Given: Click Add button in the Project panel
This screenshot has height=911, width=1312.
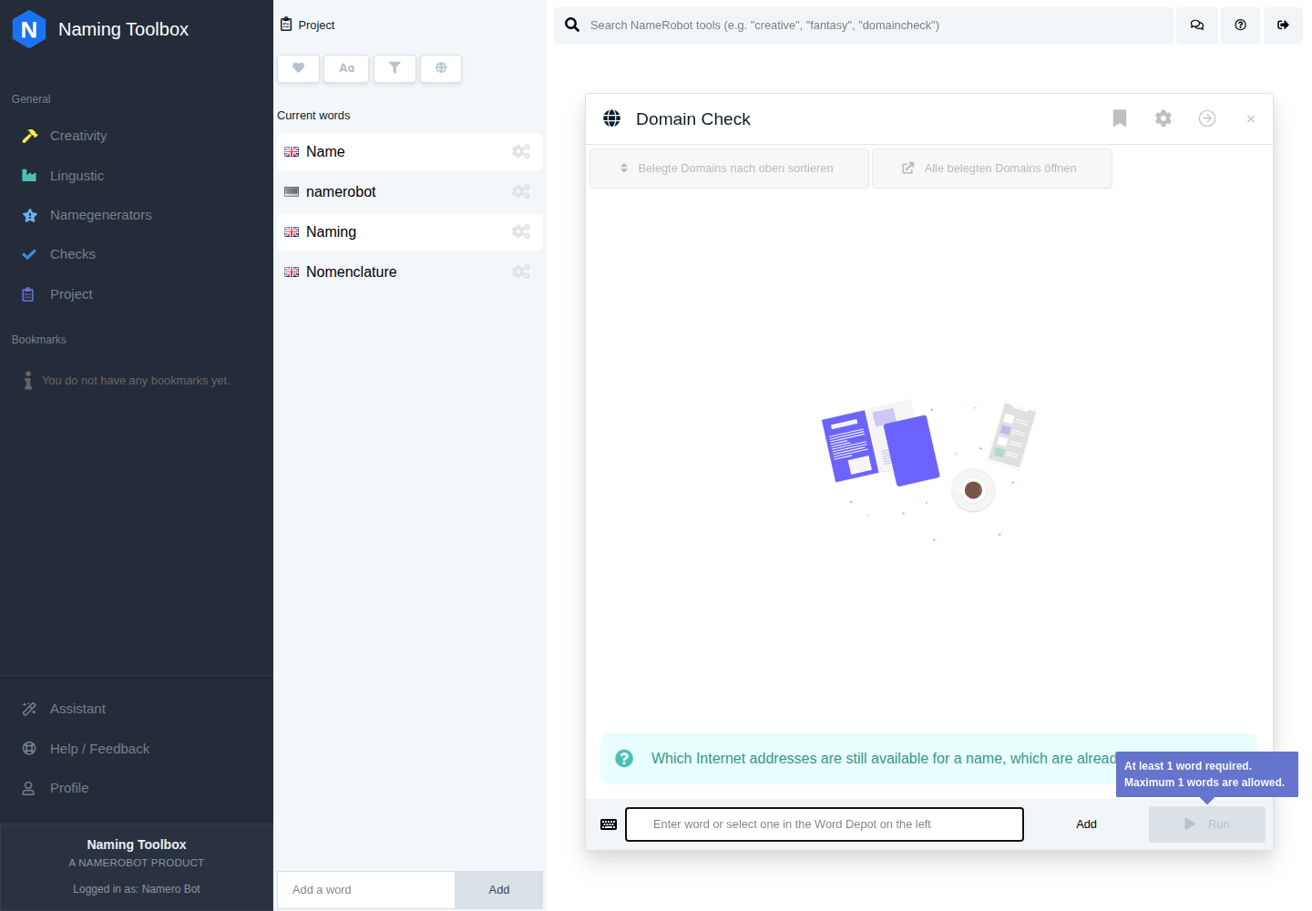Looking at the screenshot, I should tap(499, 890).
